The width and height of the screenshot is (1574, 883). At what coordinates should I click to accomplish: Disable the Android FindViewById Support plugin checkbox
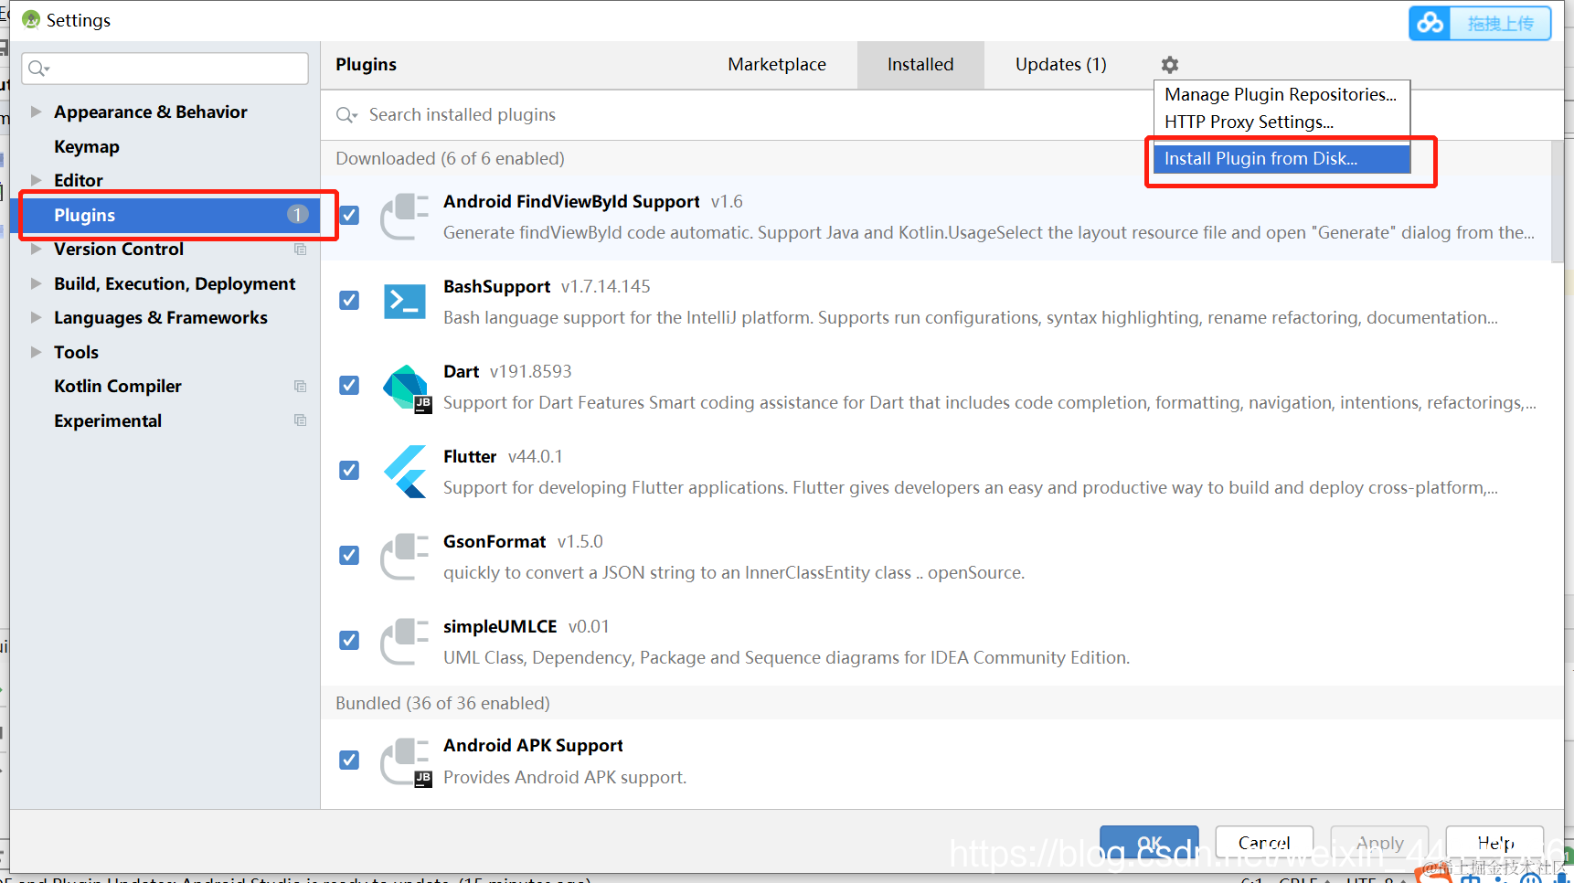349,215
